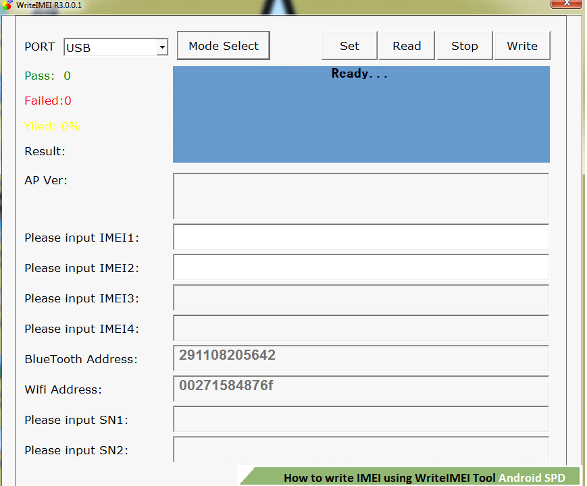Click the Write button

pyautogui.click(x=522, y=46)
